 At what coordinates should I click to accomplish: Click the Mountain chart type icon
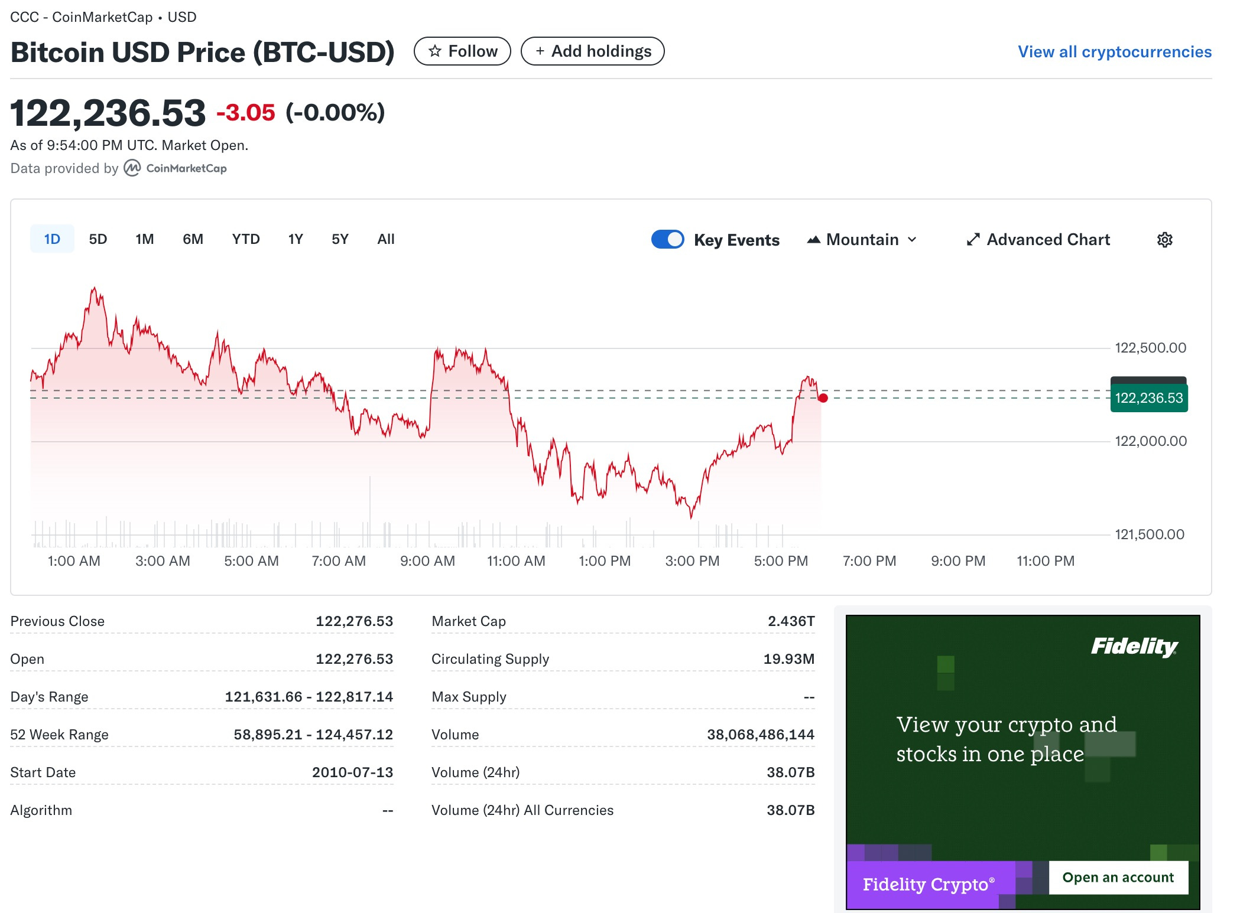814,240
